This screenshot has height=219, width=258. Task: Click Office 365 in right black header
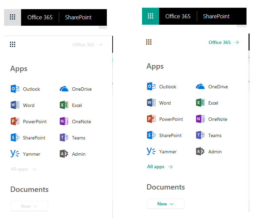(x=178, y=16)
